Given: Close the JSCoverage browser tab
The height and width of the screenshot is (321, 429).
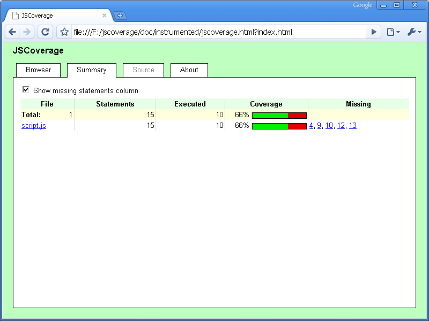Looking at the screenshot, I should (x=105, y=16).
